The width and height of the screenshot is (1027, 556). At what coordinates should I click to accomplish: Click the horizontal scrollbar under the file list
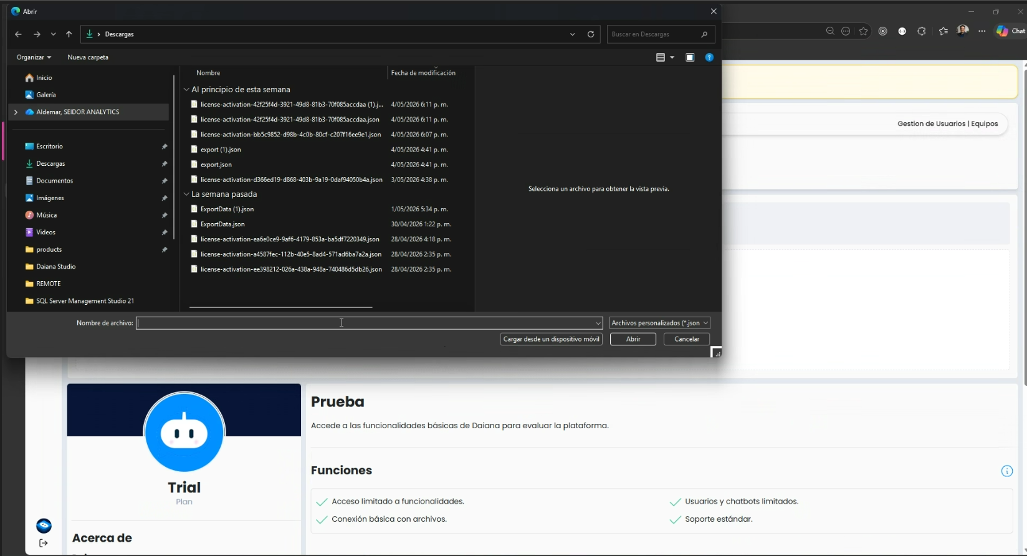[x=280, y=307]
